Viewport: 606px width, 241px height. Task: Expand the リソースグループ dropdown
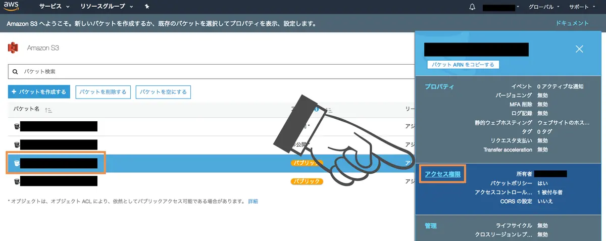tap(107, 7)
